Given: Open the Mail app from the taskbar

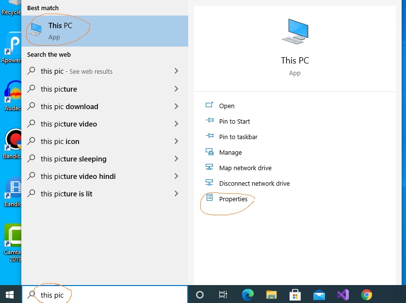Looking at the screenshot, I should pos(319,294).
